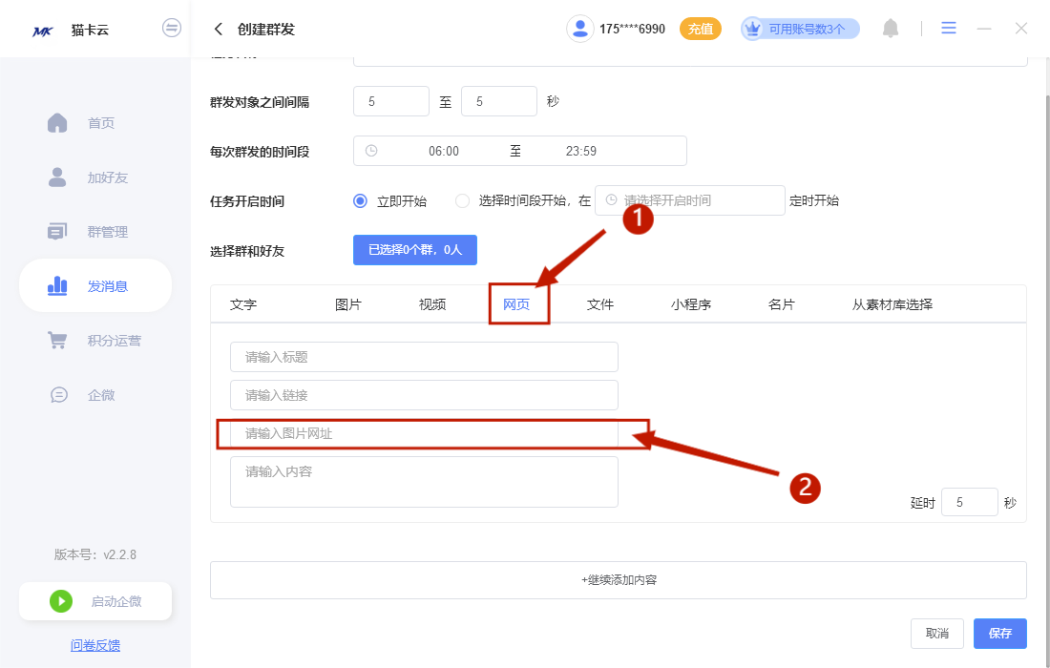Screen dimensions: 1050x668
Task: Click the 可用账号数3个 badge text
Action: click(x=807, y=29)
